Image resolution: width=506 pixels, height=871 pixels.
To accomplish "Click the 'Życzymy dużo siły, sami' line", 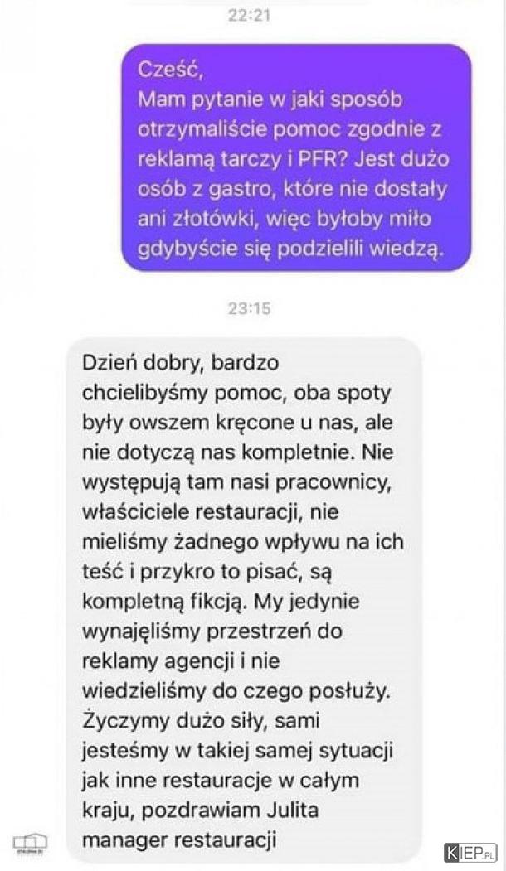I will (x=201, y=720).
